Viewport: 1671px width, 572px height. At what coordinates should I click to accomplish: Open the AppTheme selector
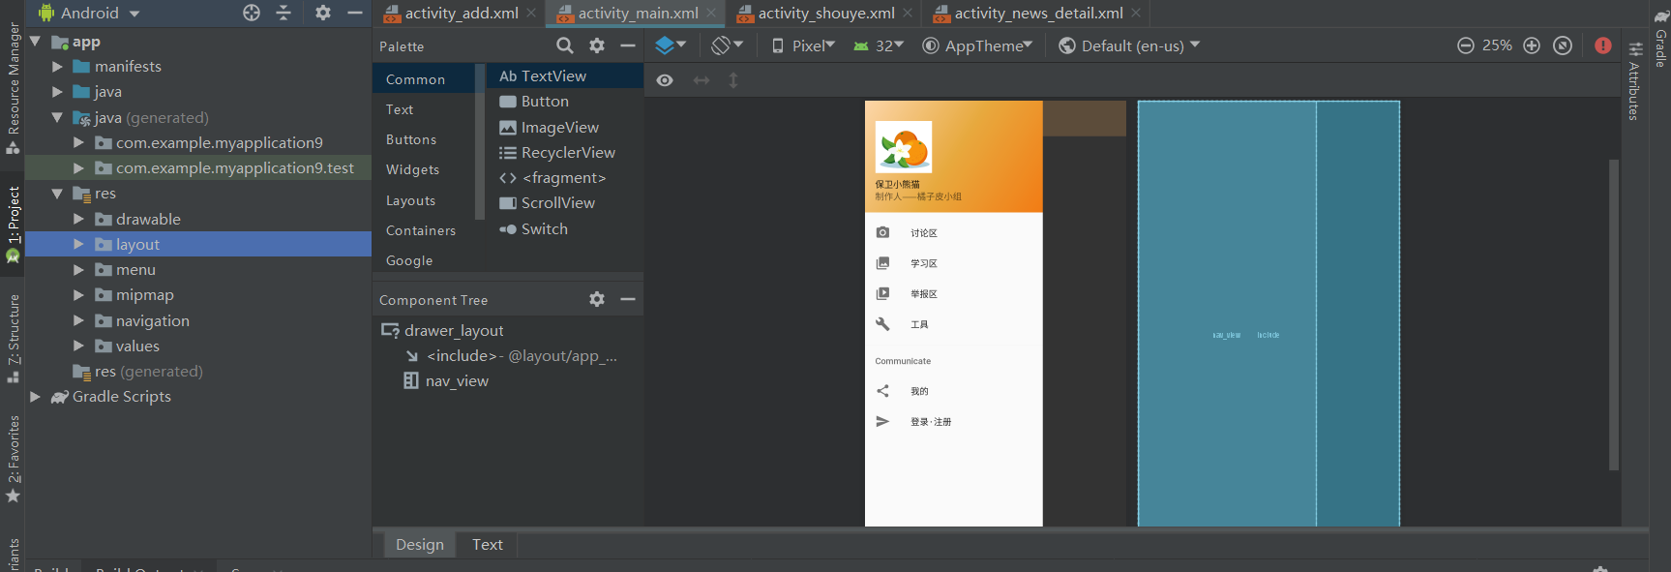[x=977, y=45]
